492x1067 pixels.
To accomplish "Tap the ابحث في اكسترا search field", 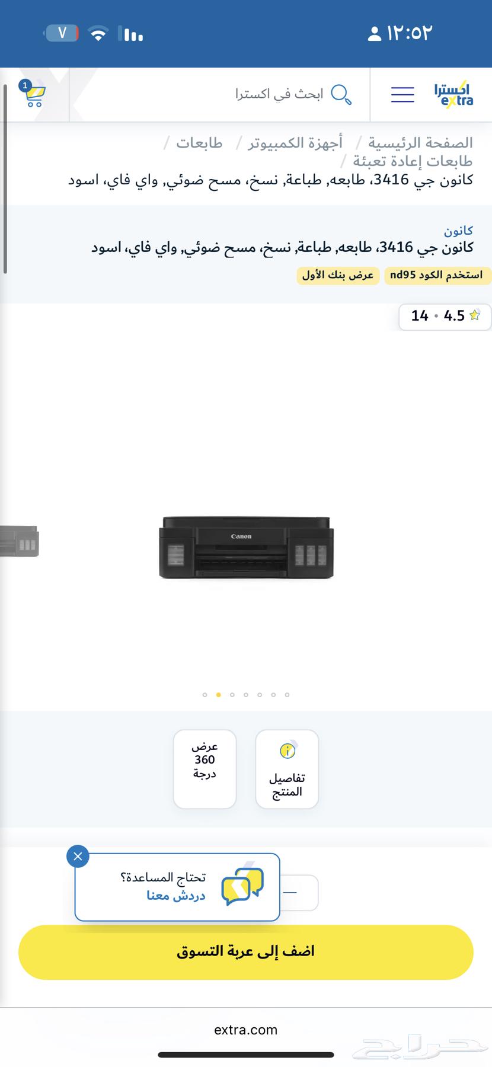I will pos(279,94).
